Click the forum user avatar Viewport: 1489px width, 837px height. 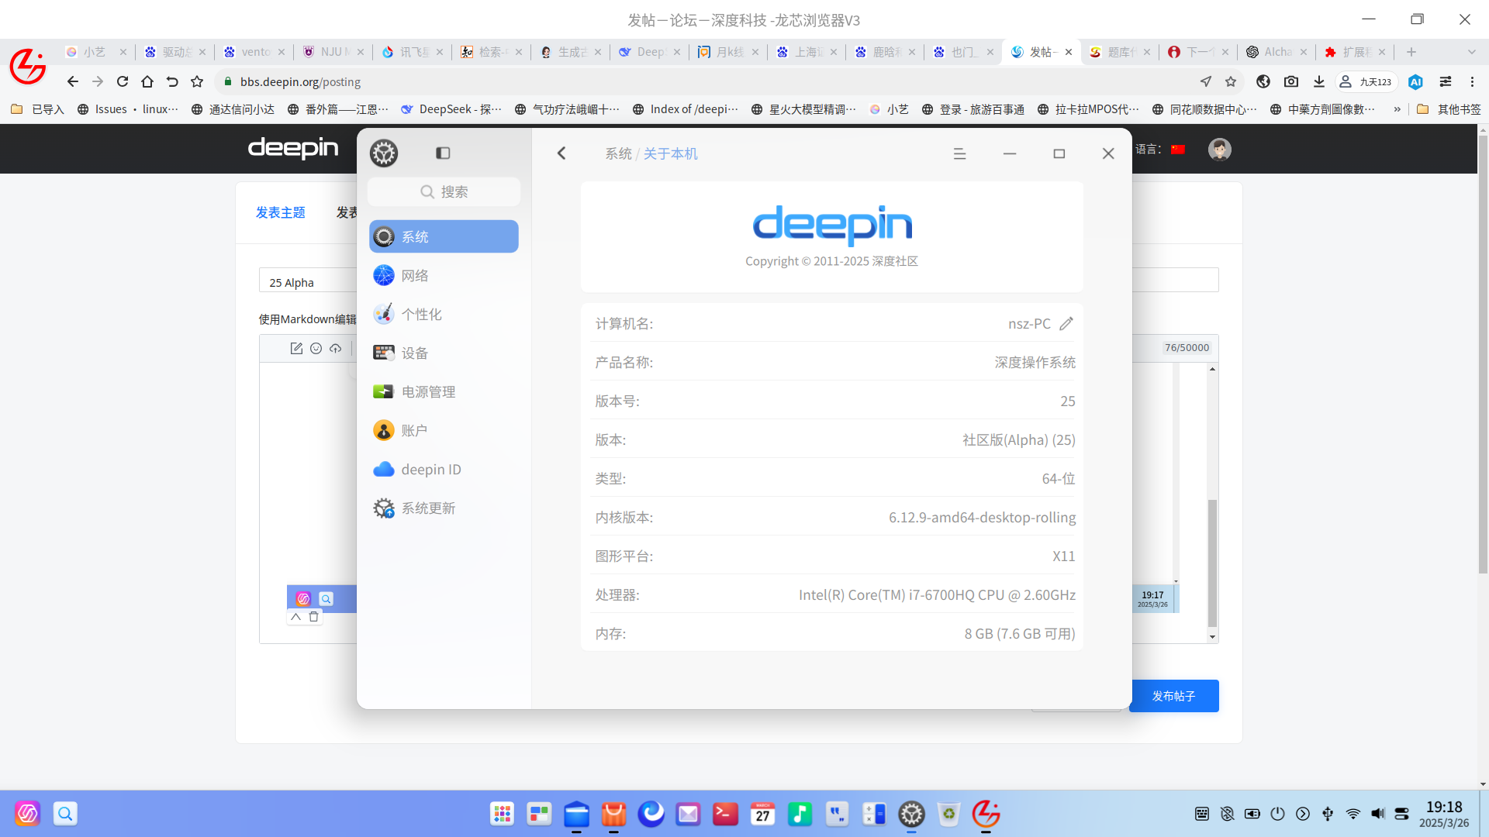coord(1219,149)
